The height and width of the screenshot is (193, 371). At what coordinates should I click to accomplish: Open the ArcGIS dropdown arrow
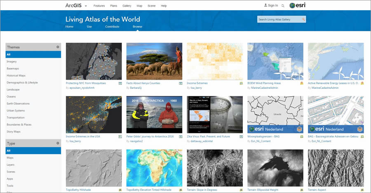coord(86,6)
